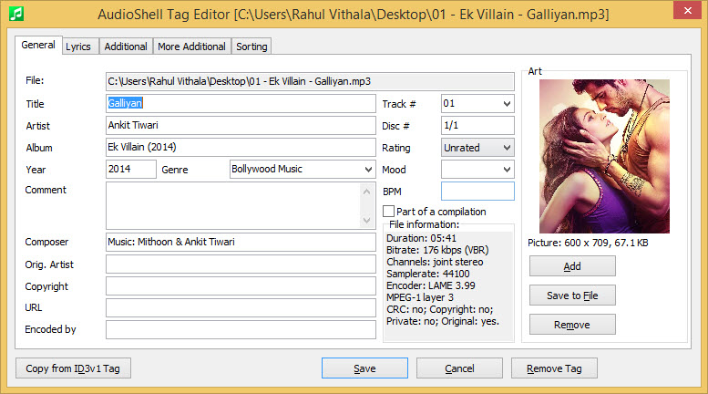Click the Samplerate: 44100 text
The height and width of the screenshot is (394, 708).
428,274
